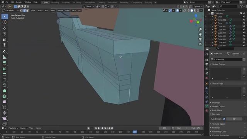Select the Transform tool
The image size is (247, 139).
pos(4,45)
